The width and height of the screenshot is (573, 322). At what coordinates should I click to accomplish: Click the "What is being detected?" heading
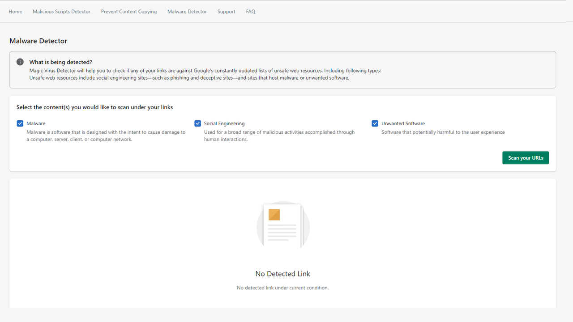[x=61, y=62]
